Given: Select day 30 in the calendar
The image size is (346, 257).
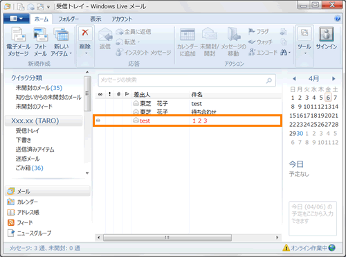Looking at the screenshot, I should (x=300, y=134).
